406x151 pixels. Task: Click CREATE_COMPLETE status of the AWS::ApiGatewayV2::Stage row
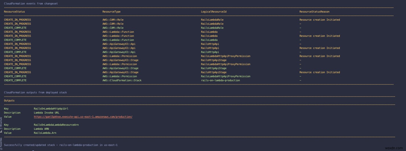click(x=15, y=68)
